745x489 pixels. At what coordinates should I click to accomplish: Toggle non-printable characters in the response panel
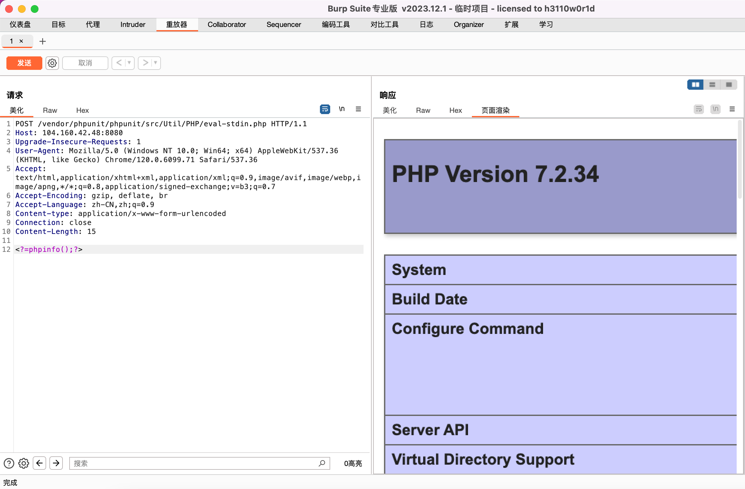point(715,109)
